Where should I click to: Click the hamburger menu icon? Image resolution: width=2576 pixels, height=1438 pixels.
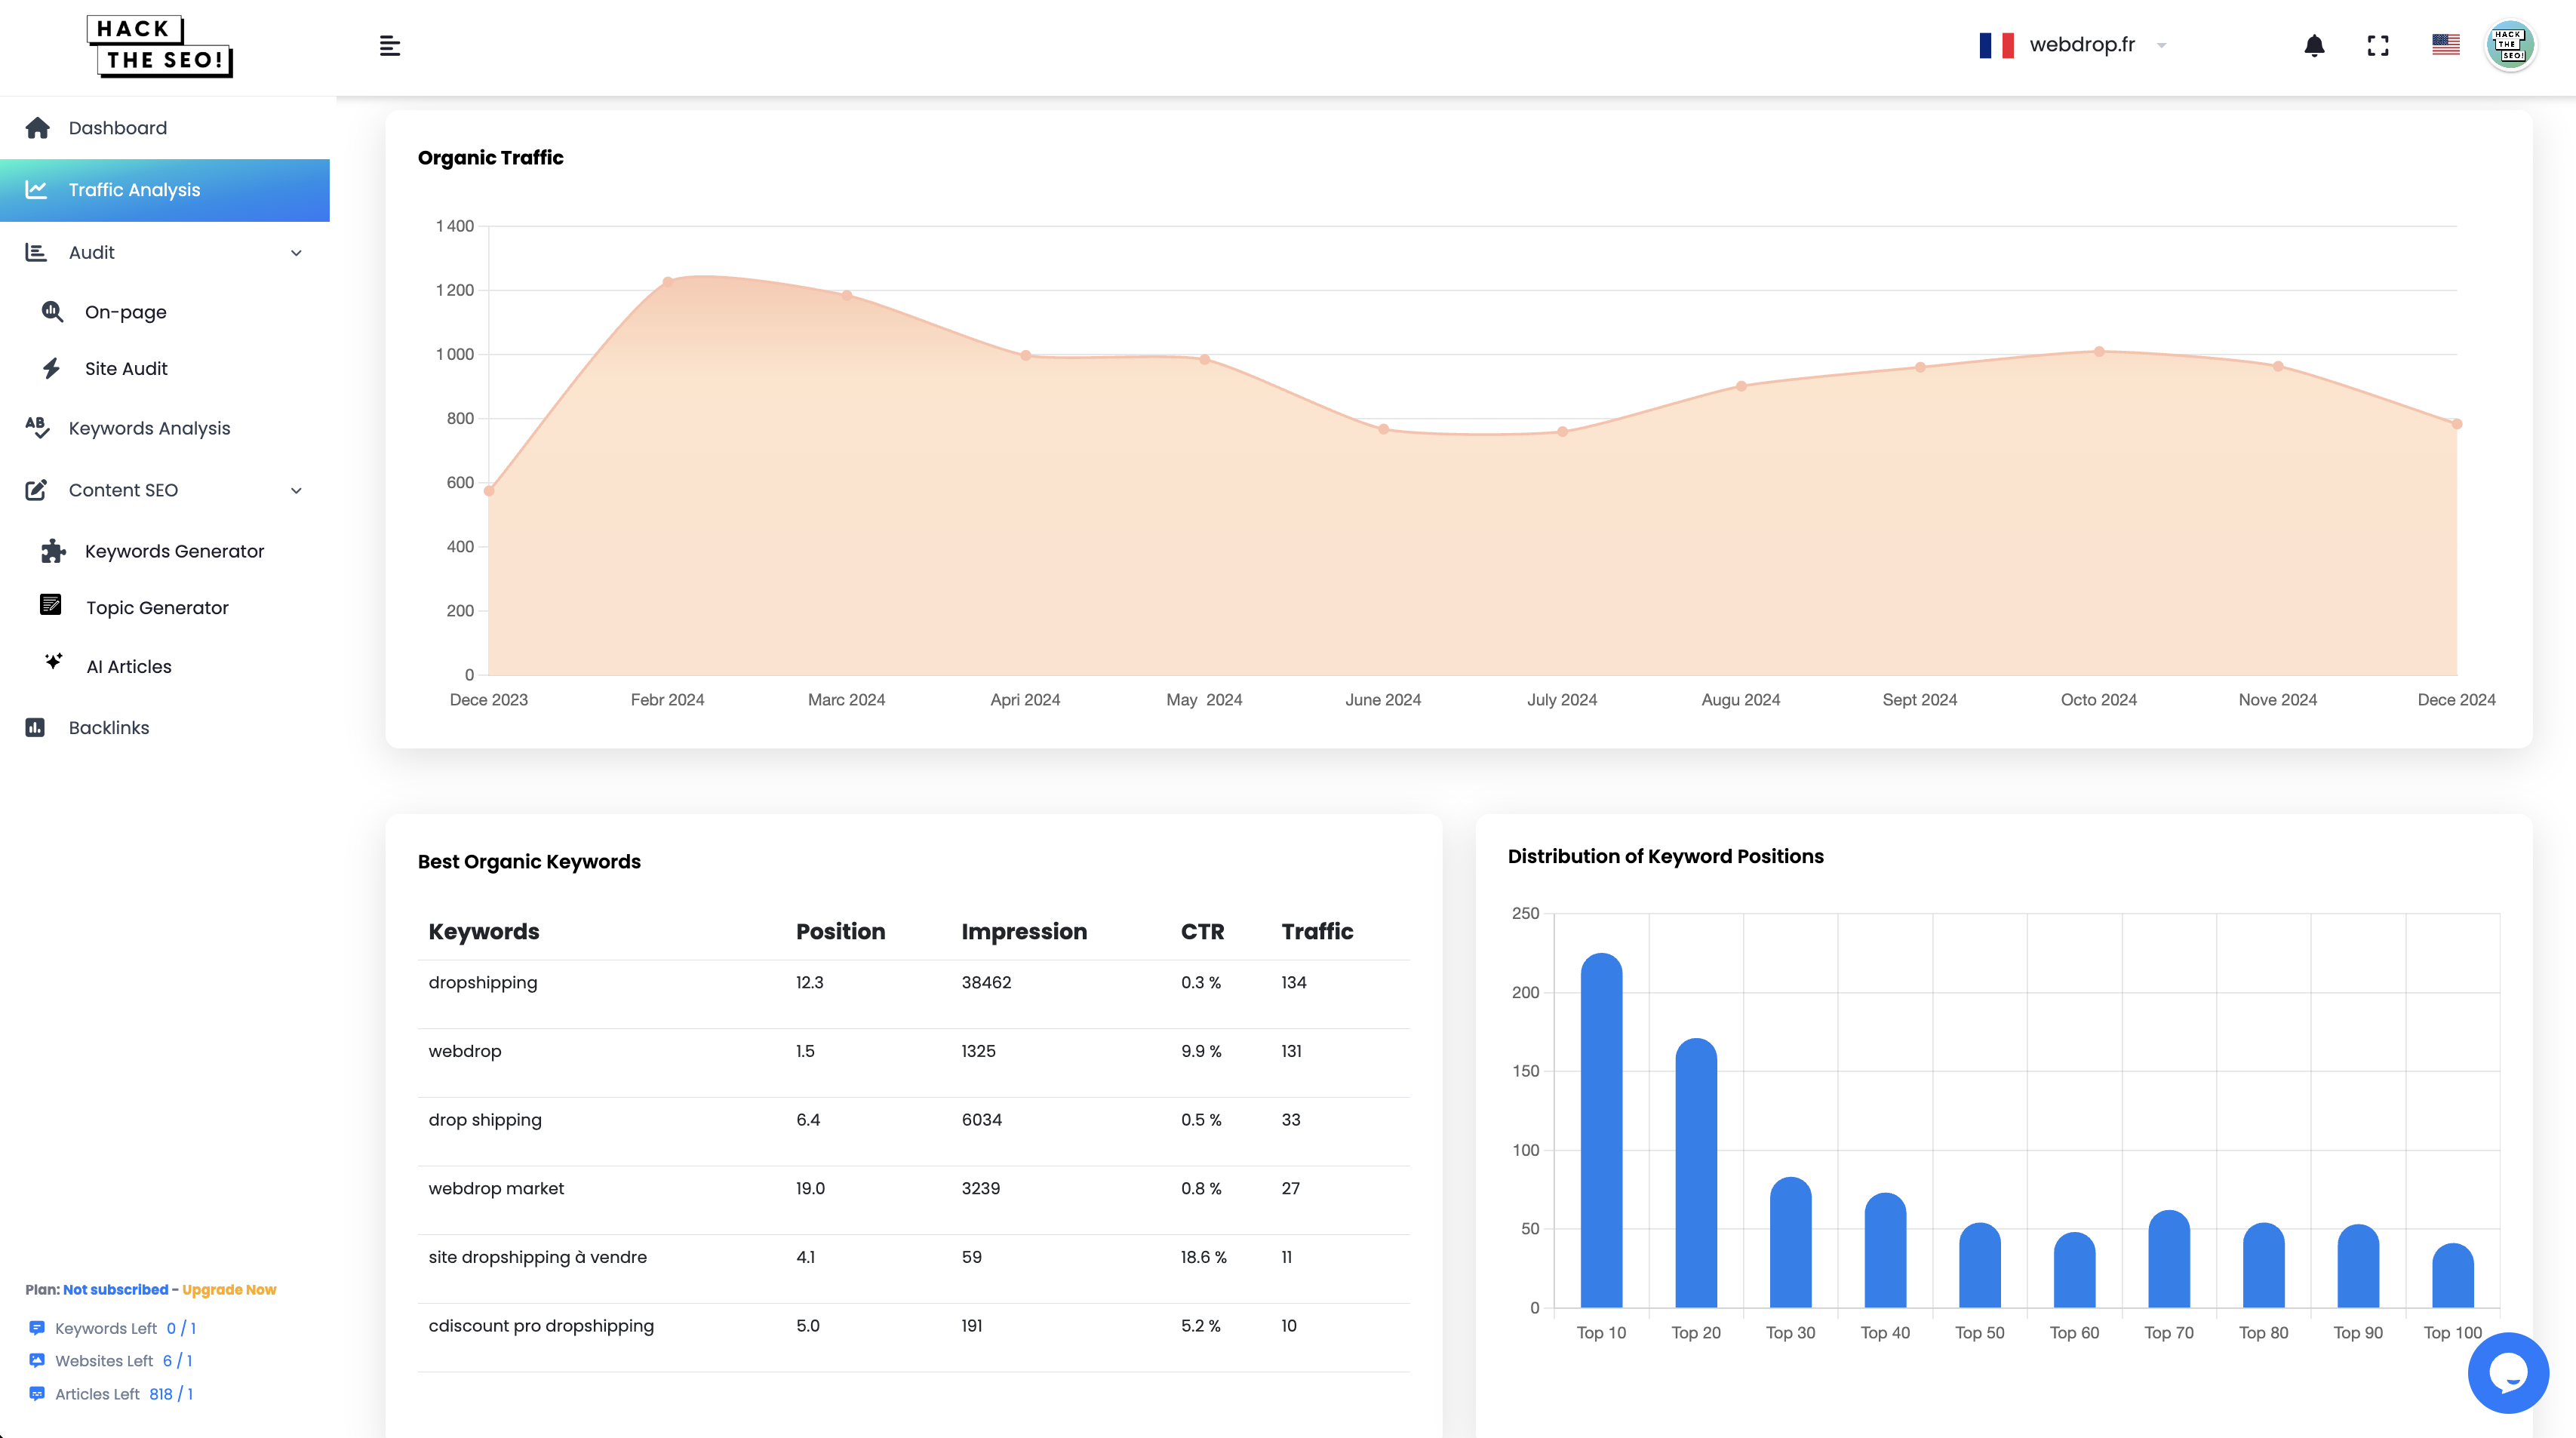(388, 46)
